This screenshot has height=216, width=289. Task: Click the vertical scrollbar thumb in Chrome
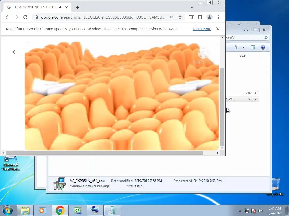(222, 107)
